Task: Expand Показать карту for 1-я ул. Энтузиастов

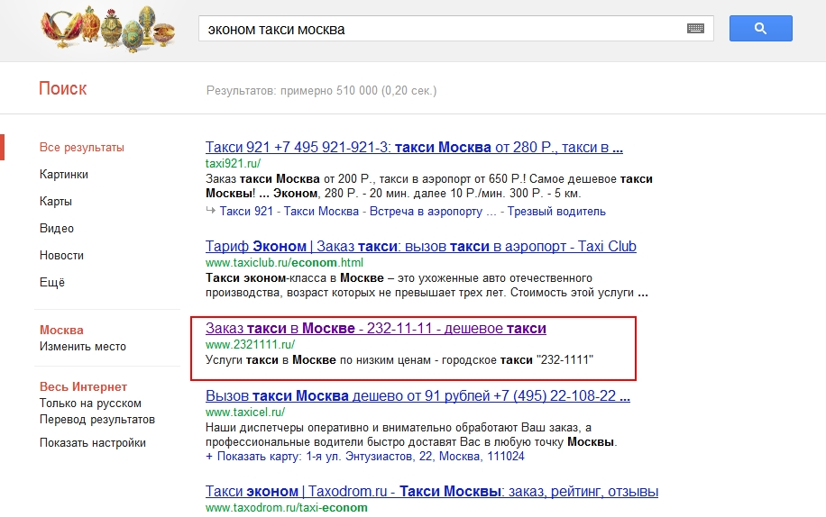Action: coord(365,457)
